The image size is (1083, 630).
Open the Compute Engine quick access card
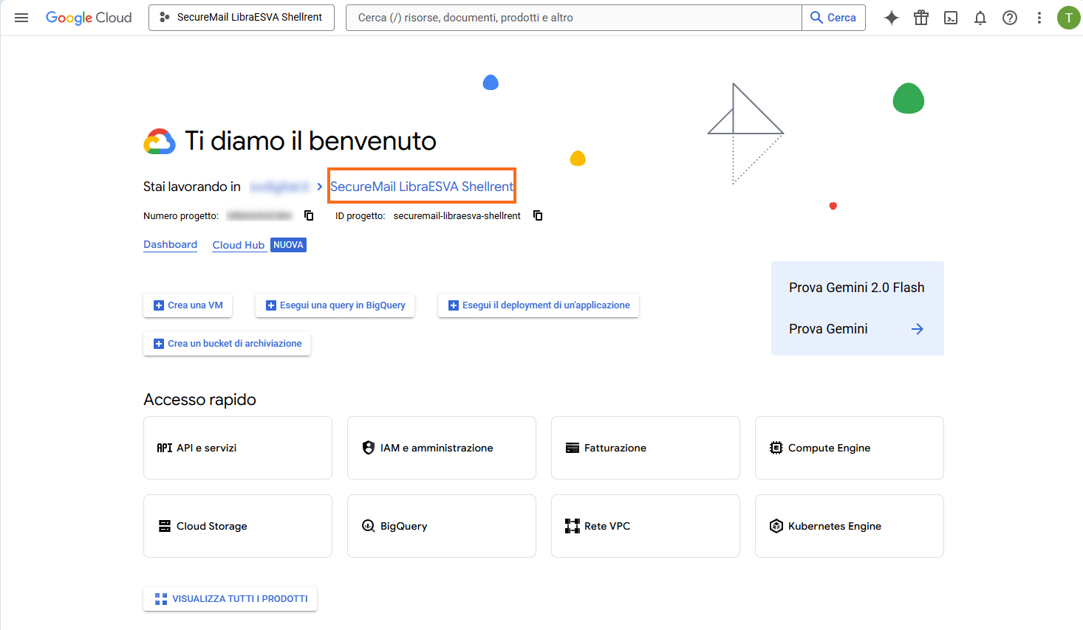pyautogui.click(x=850, y=448)
